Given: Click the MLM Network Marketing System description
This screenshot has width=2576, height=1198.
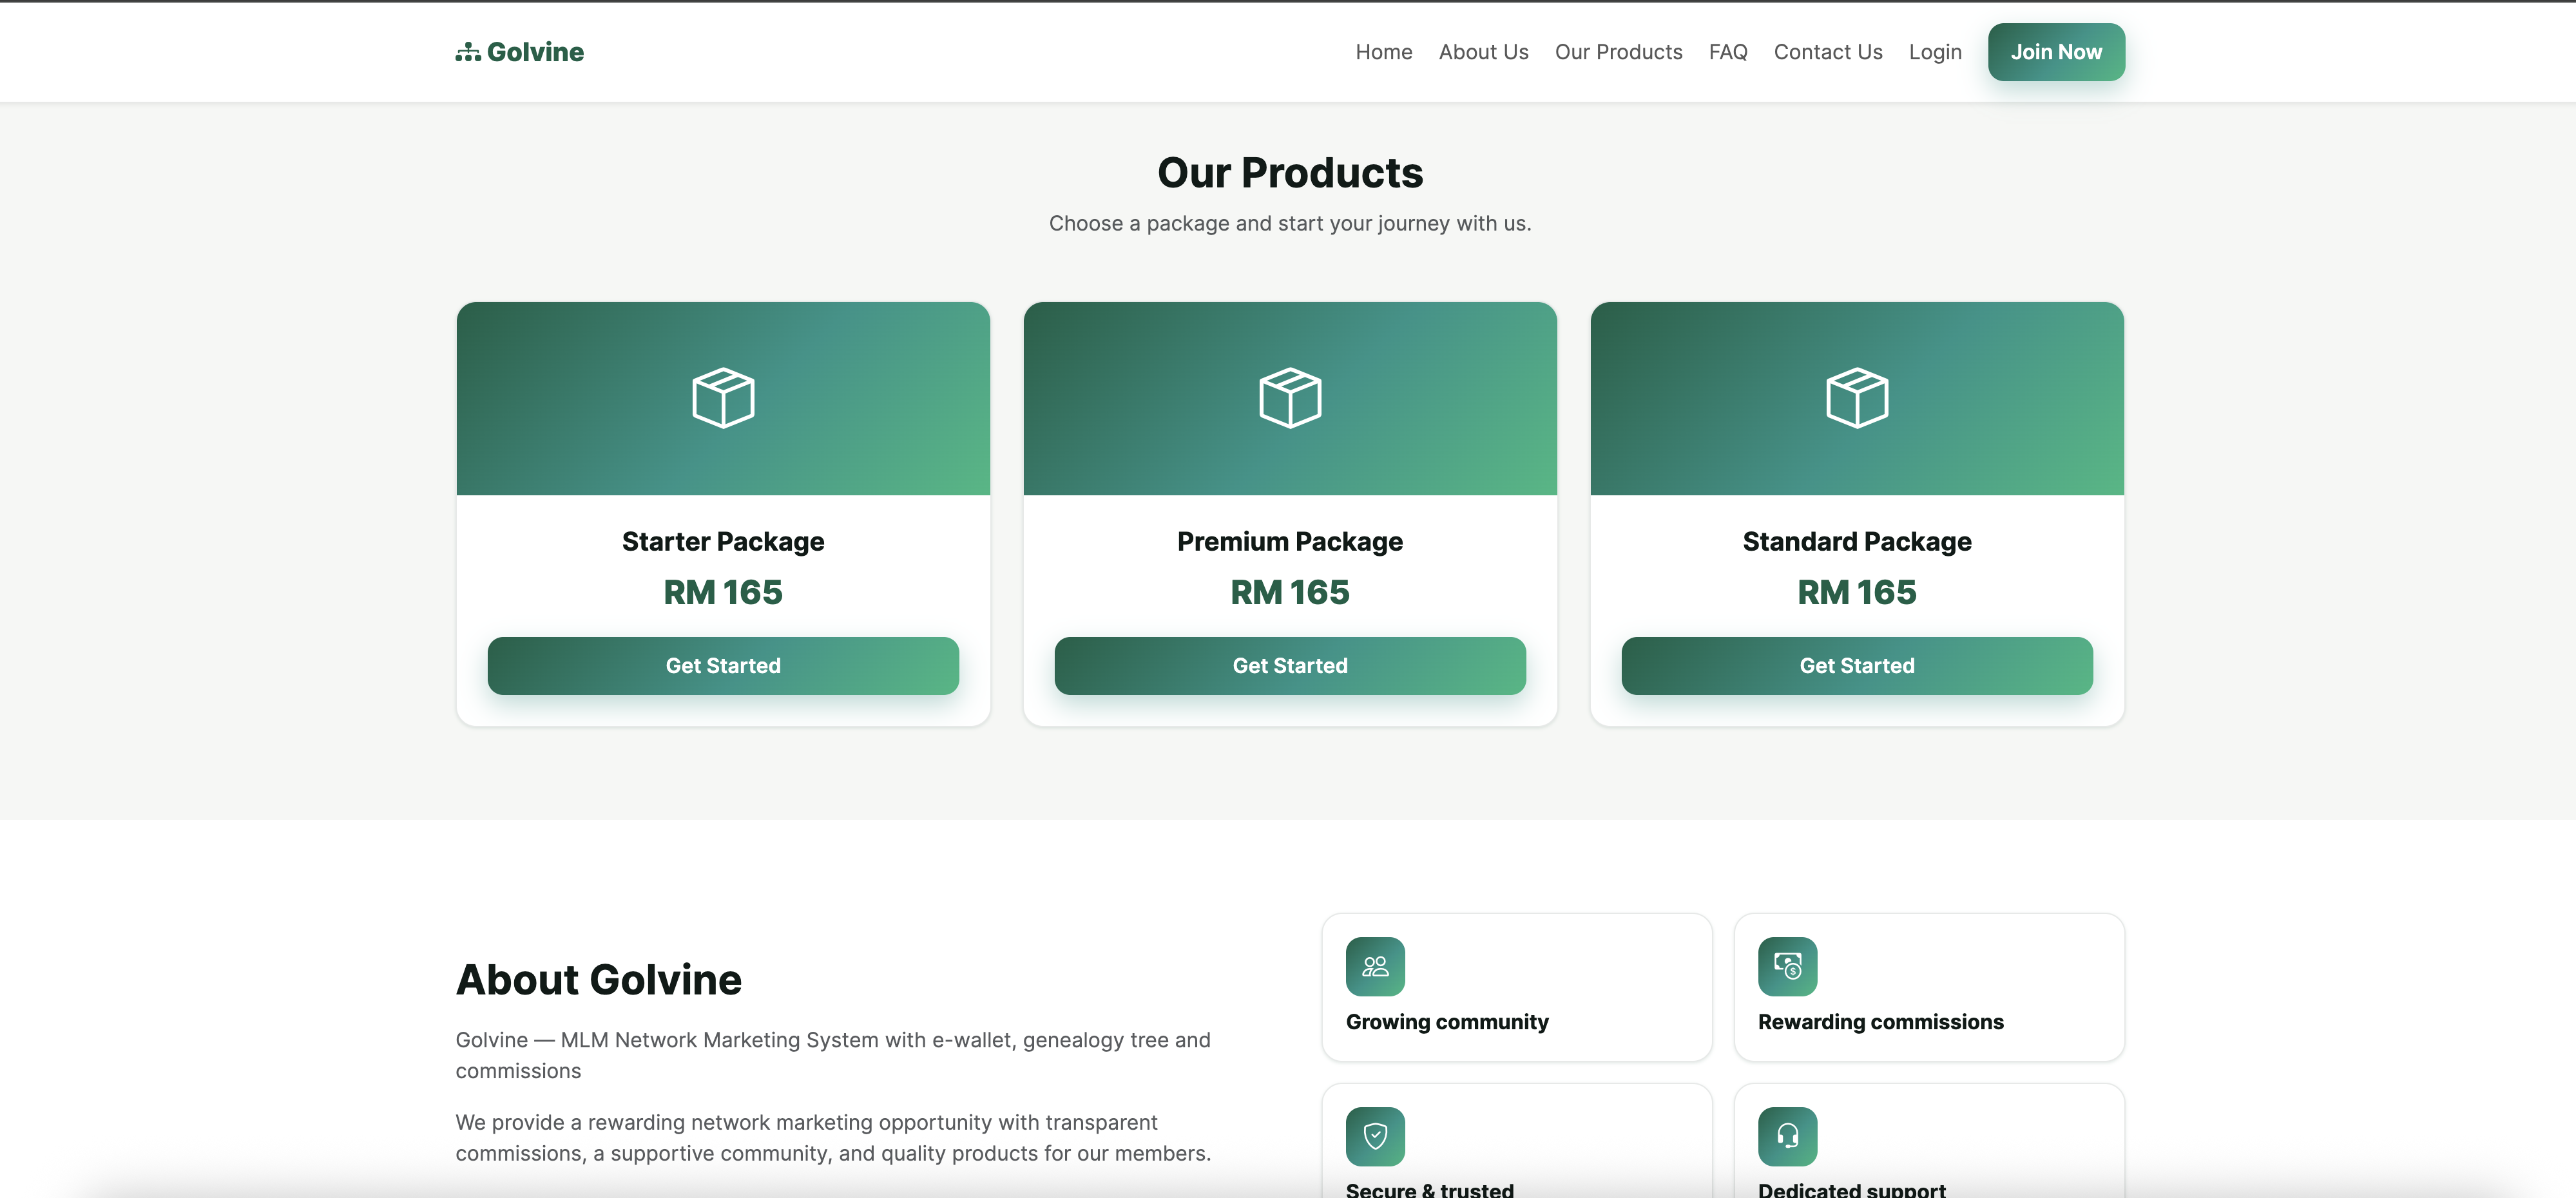Looking at the screenshot, I should click(x=833, y=1055).
